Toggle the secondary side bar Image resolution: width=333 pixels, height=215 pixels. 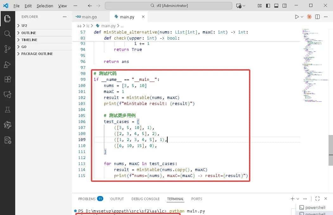tap(285, 6)
